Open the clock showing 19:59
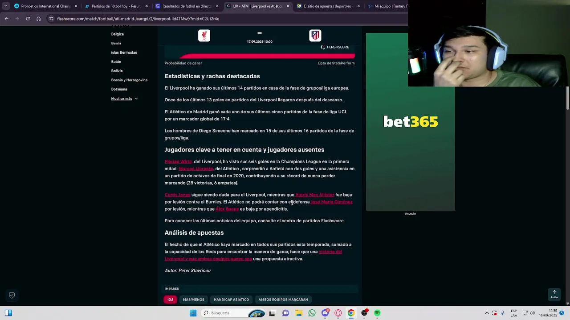This screenshot has width=570, height=320. point(548,313)
